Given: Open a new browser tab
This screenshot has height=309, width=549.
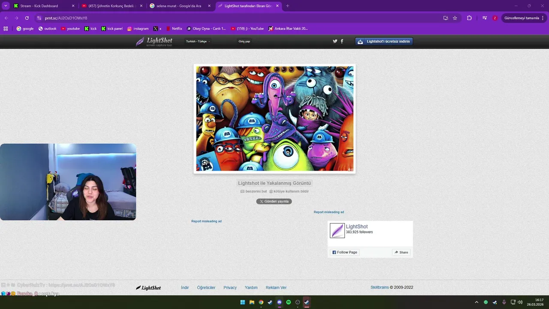Looking at the screenshot, I should pos(287,6).
